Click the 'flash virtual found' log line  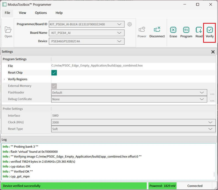[30, 152]
